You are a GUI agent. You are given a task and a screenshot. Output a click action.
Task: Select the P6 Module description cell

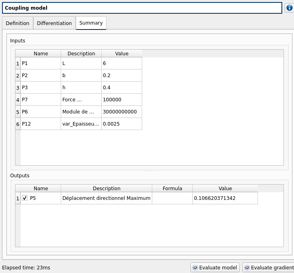click(81, 112)
